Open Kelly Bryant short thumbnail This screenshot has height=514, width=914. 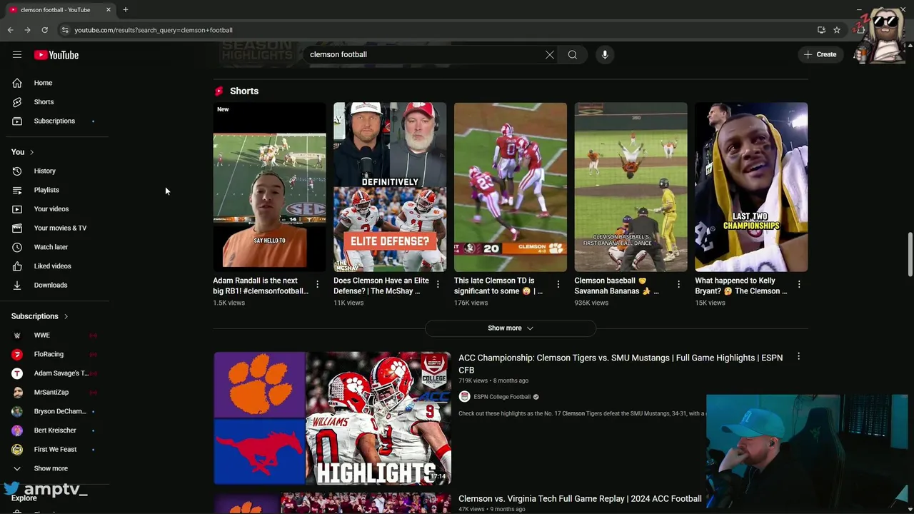[x=751, y=187]
